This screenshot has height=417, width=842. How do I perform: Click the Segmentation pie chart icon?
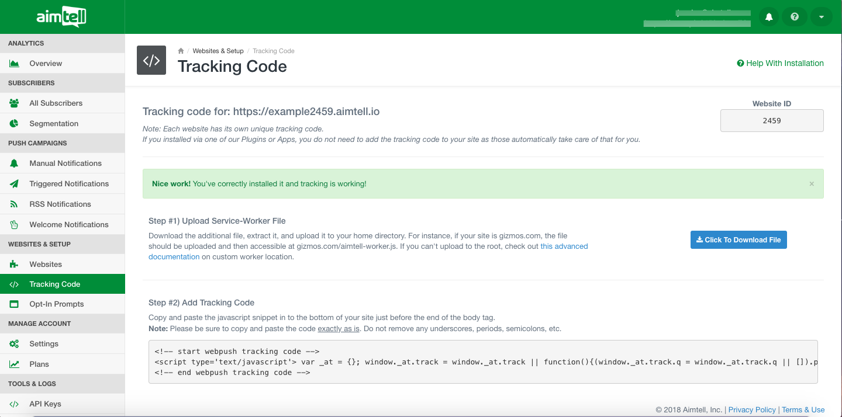click(x=15, y=124)
